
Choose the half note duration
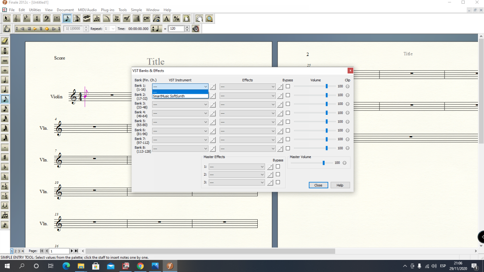tap(5, 80)
